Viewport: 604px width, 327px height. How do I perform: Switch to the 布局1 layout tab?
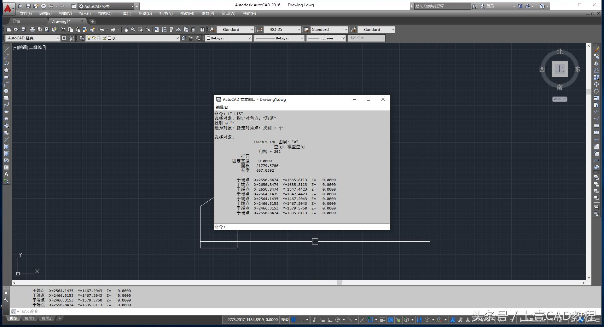29,318
